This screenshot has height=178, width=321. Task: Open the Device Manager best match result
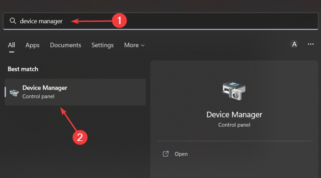75,92
